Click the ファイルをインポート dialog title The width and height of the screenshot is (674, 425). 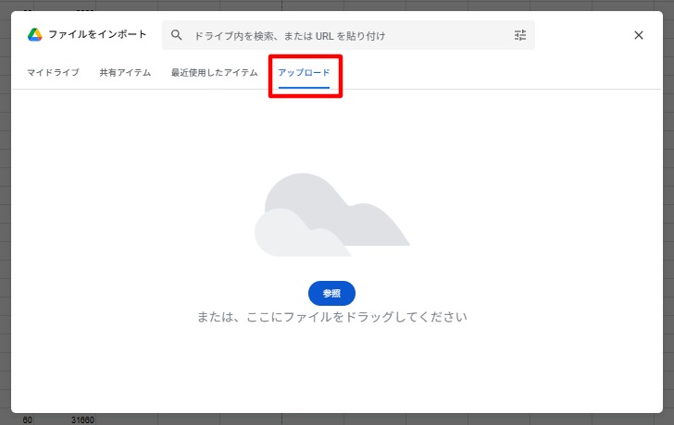pos(97,35)
